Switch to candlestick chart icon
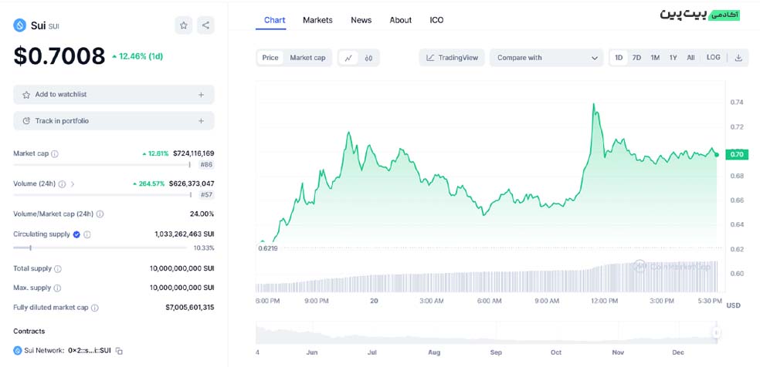 coord(368,58)
